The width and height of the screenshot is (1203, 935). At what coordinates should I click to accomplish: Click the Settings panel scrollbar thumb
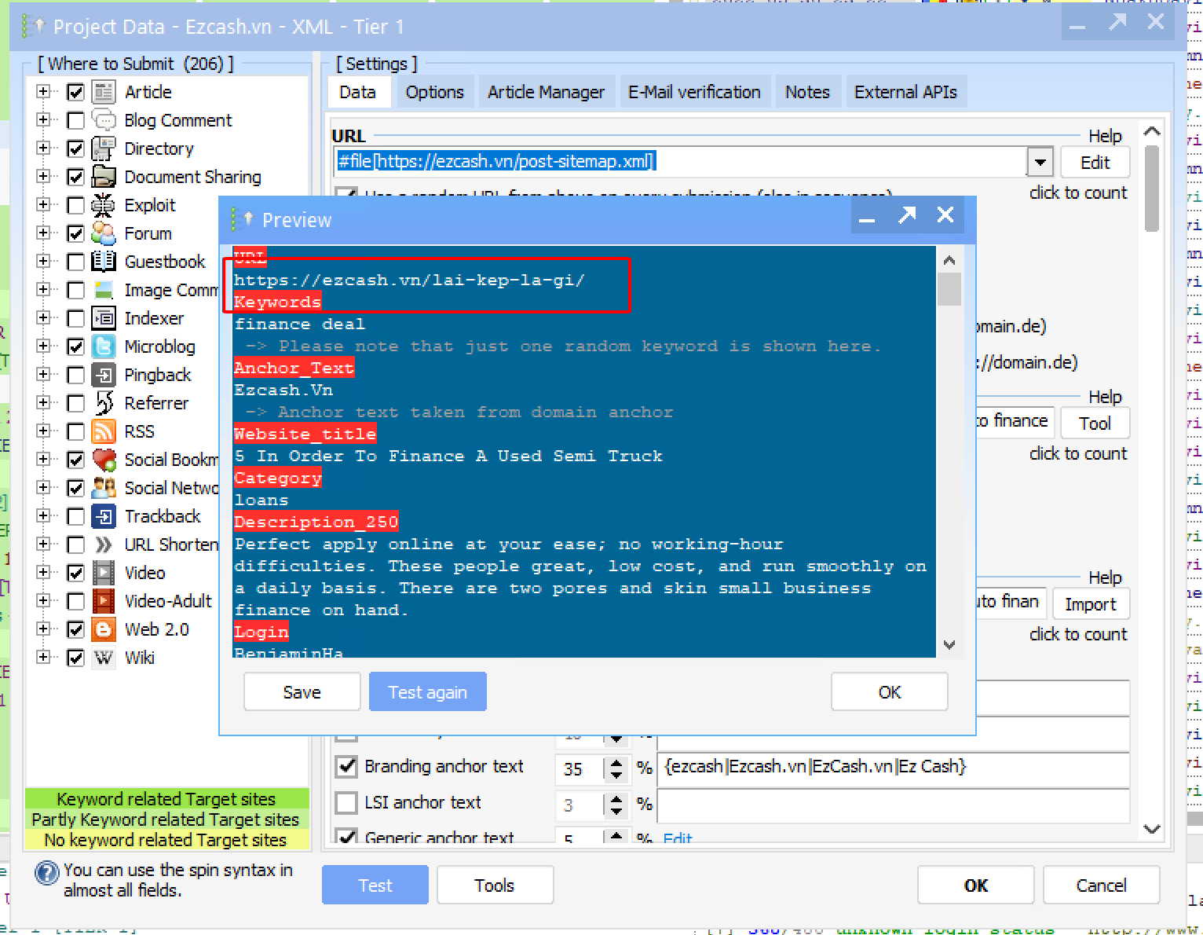click(1152, 188)
